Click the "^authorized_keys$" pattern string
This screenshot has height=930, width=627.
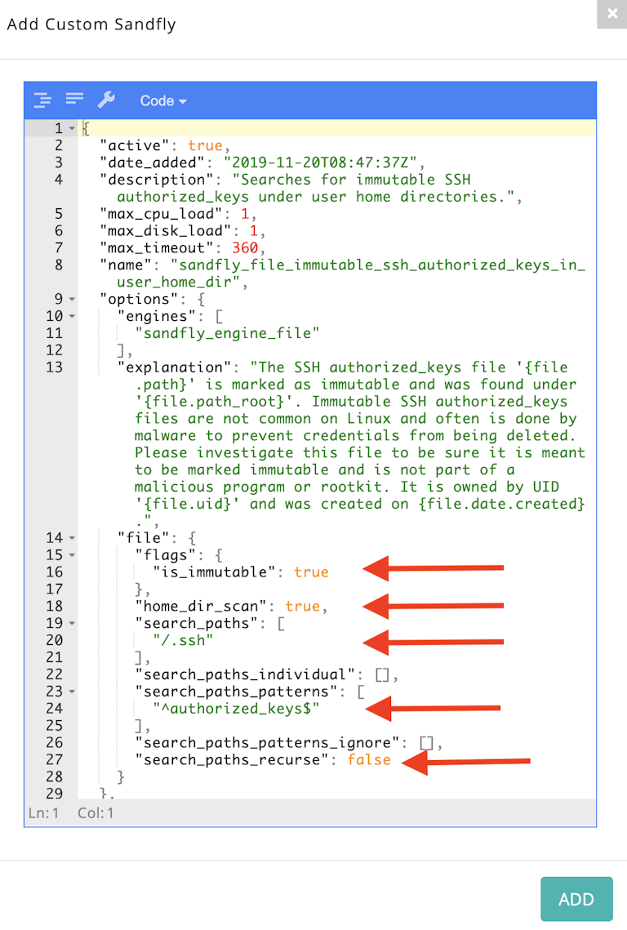[x=236, y=709]
